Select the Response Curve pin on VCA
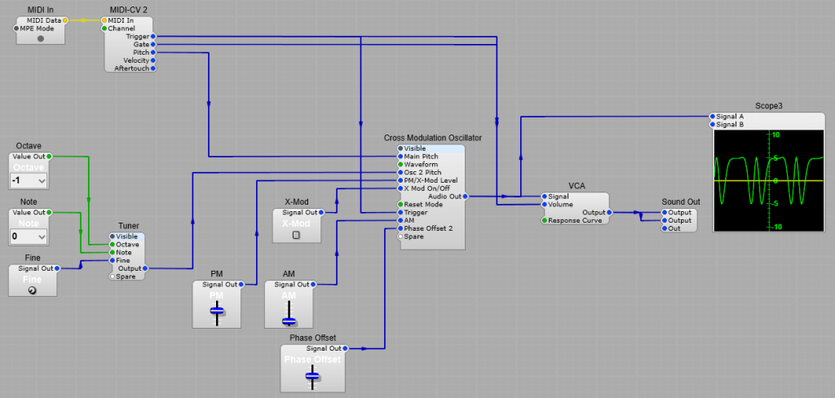 (544, 220)
